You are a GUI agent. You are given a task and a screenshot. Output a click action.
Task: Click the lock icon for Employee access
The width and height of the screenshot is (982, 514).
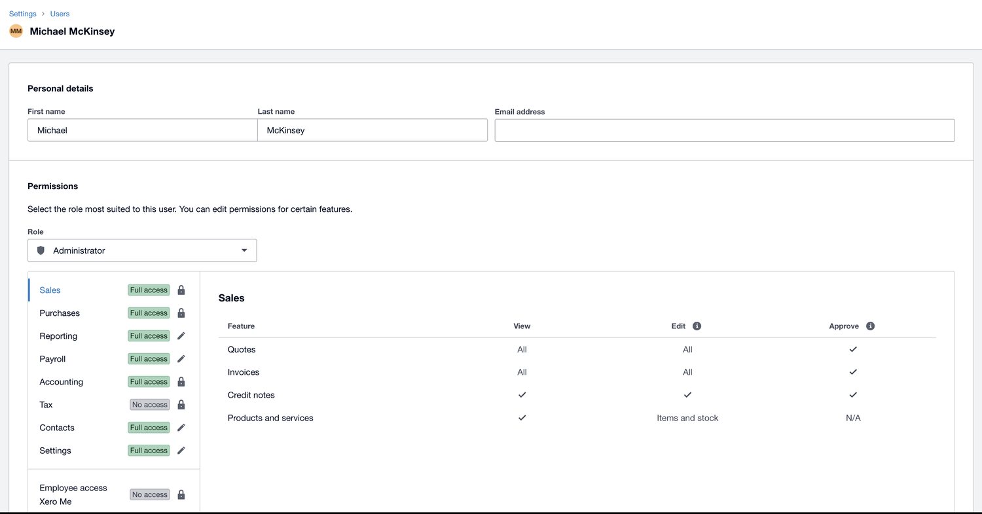[181, 494]
